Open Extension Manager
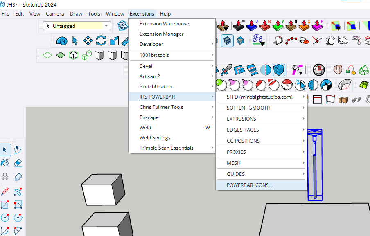The width and height of the screenshot is (370, 236). click(172, 34)
